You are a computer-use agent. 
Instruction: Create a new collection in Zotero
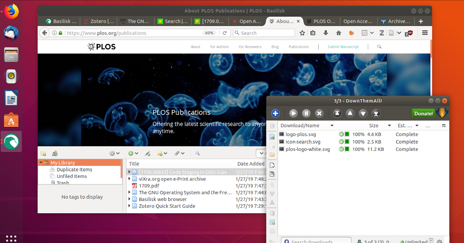(43, 153)
